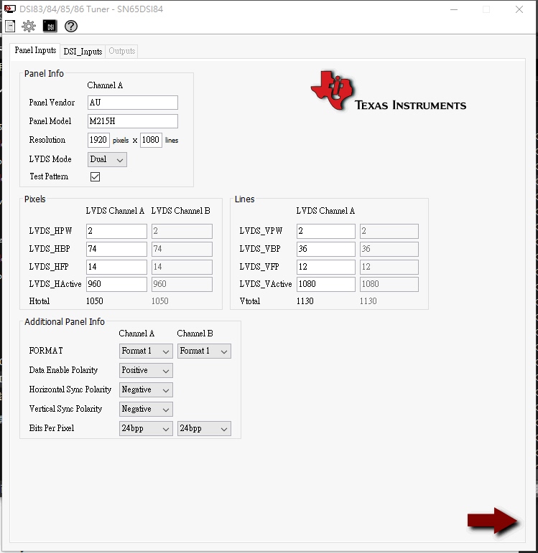Click Channel A LVDS_VActive field
538x553 pixels.
coord(325,284)
